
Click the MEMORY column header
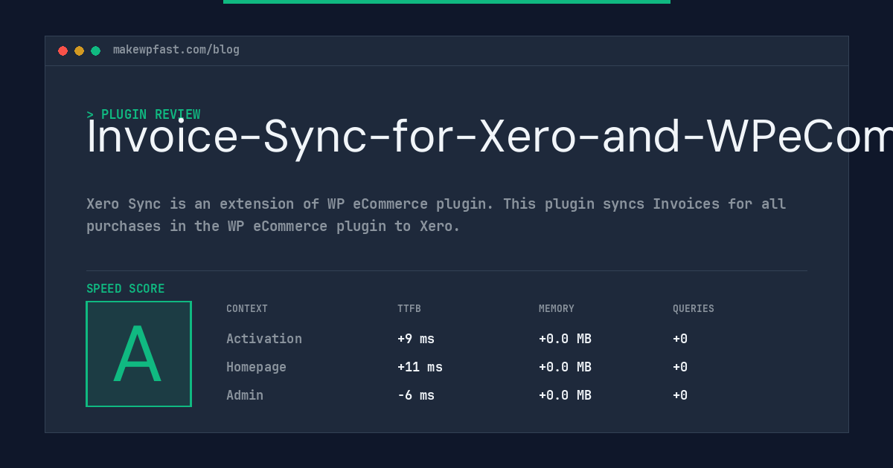(x=557, y=309)
